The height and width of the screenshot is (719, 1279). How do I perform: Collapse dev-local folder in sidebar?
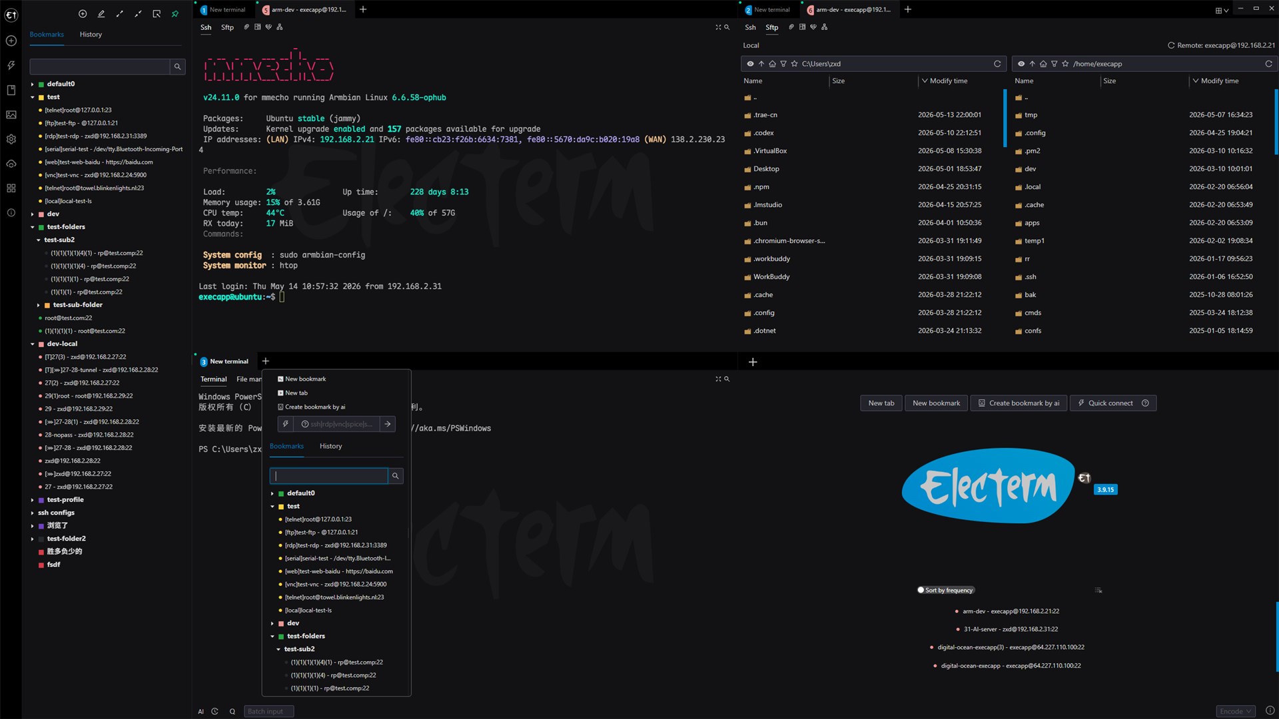(32, 344)
